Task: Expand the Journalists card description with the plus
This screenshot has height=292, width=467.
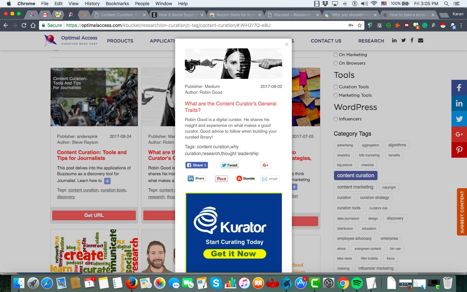Action: click(x=107, y=181)
